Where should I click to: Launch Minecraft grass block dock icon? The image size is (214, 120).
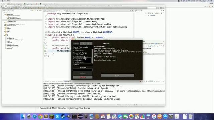coord(52,117)
